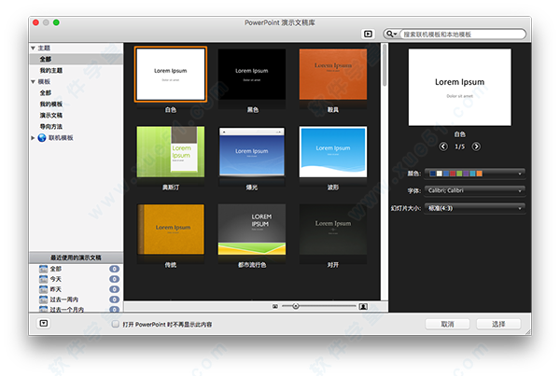Open the 颜色 color scheme dropdown
This screenshot has width=560, height=376.
[475, 174]
